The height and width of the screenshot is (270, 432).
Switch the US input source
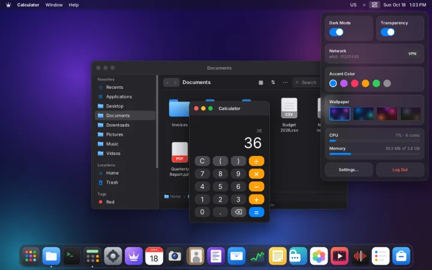coord(353,5)
